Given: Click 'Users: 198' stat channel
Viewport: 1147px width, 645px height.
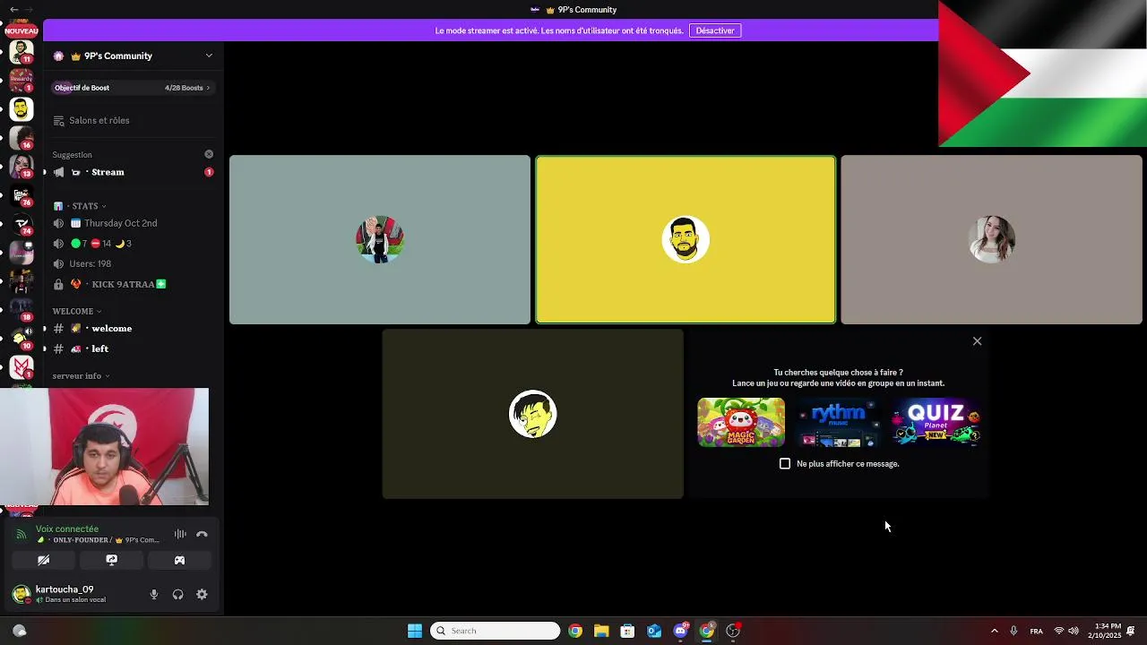Looking at the screenshot, I should [x=133, y=263].
